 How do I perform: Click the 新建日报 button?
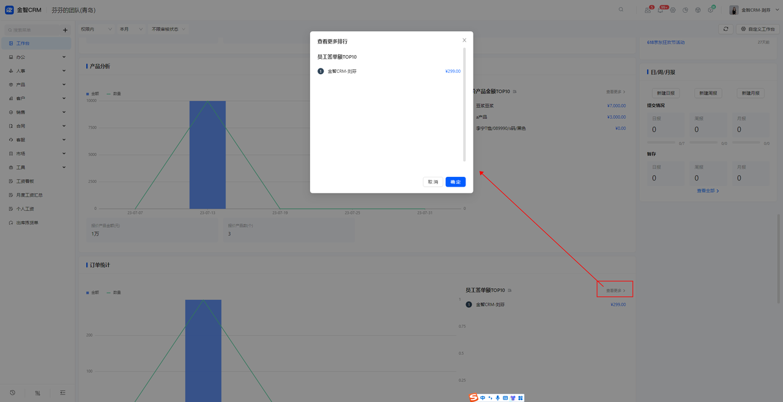pos(665,93)
